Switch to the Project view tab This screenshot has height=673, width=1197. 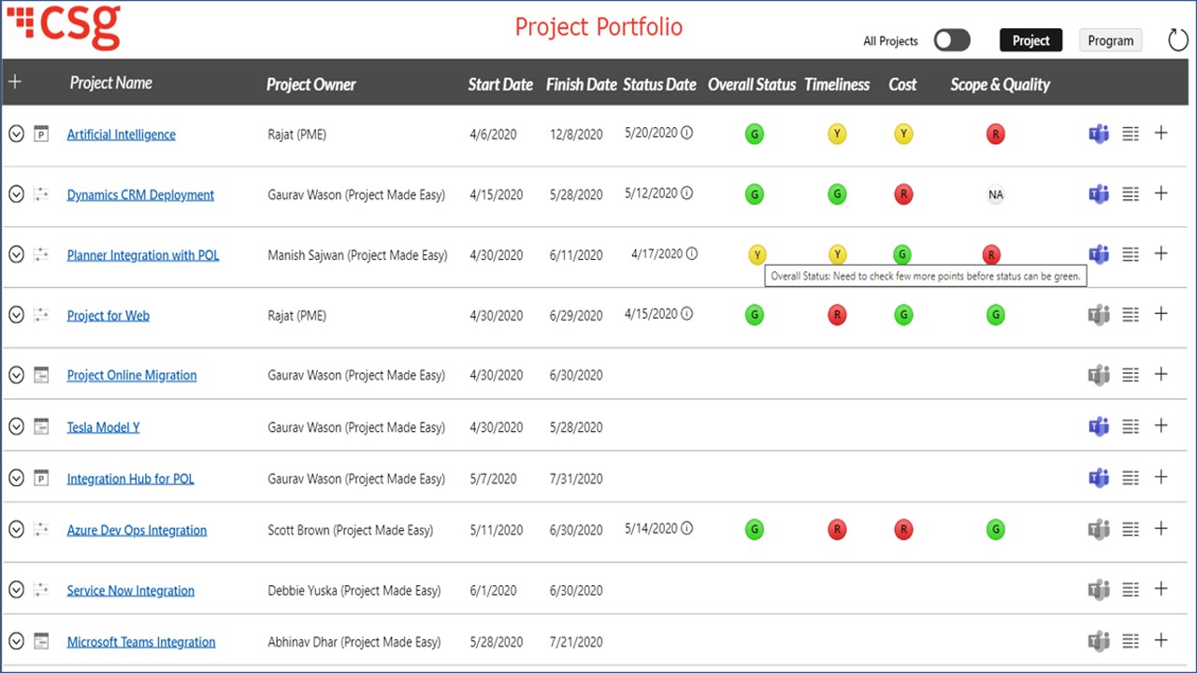click(1031, 40)
